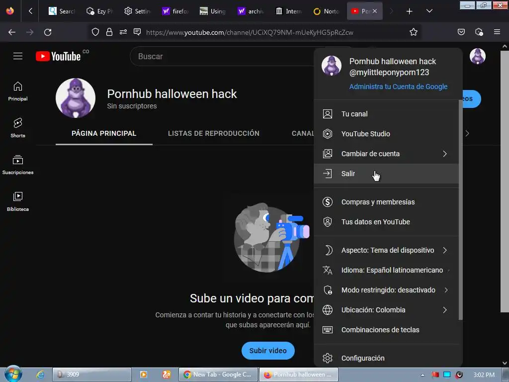Click the account menu scrollbar
The image size is (509, 382).
pyautogui.click(x=460, y=209)
